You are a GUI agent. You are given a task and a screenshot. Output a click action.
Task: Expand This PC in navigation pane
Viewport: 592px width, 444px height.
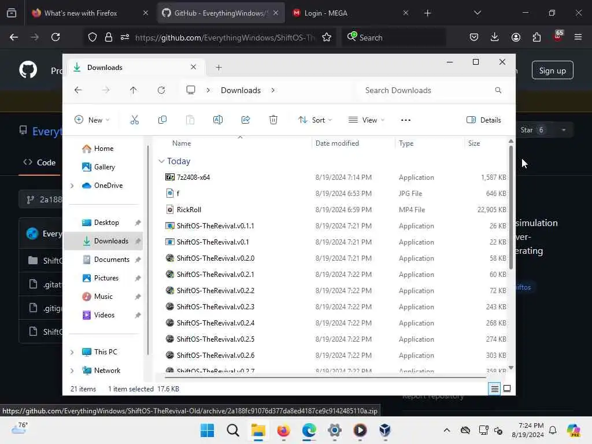(x=72, y=352)
